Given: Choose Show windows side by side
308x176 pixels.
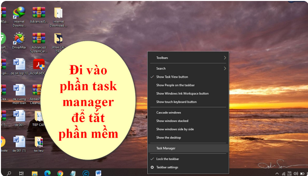Looking at the screenshot, I should [x=188, y=129].
